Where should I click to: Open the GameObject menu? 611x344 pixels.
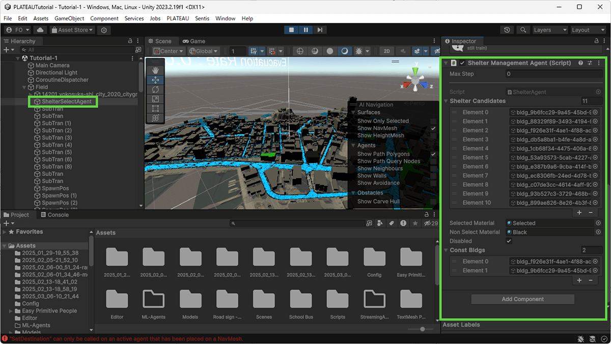pos(69,18)
